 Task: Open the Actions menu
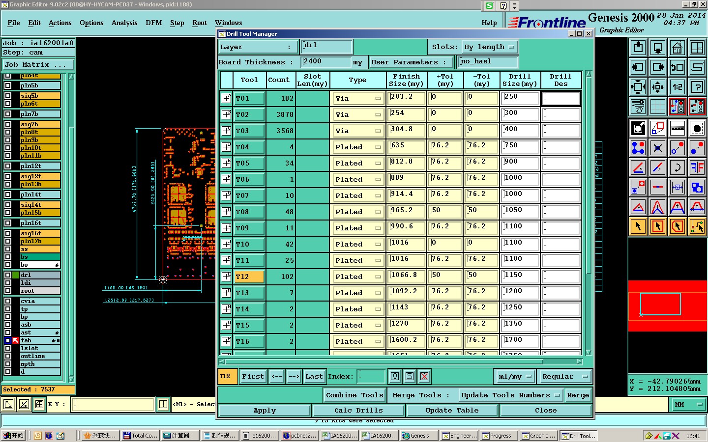[x=60, y=23]
